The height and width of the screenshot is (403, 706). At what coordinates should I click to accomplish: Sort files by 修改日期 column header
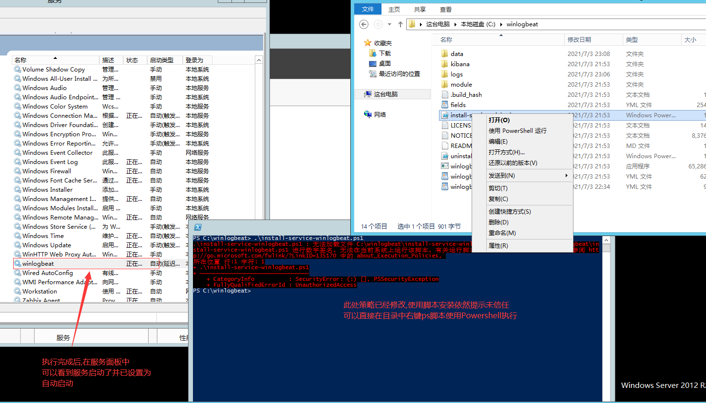pyautogui.click(x=593, y=39)
